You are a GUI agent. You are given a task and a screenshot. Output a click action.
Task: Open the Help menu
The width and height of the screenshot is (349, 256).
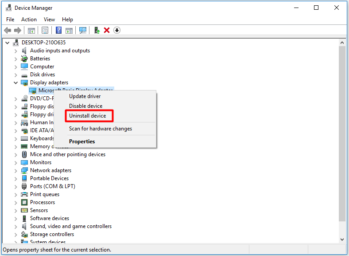(x=67, y=20)
